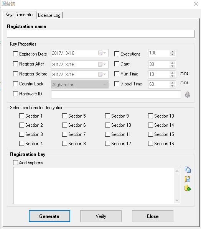
Task: Click the hardware ID icon beside field
Action: (x=188, y=95)
